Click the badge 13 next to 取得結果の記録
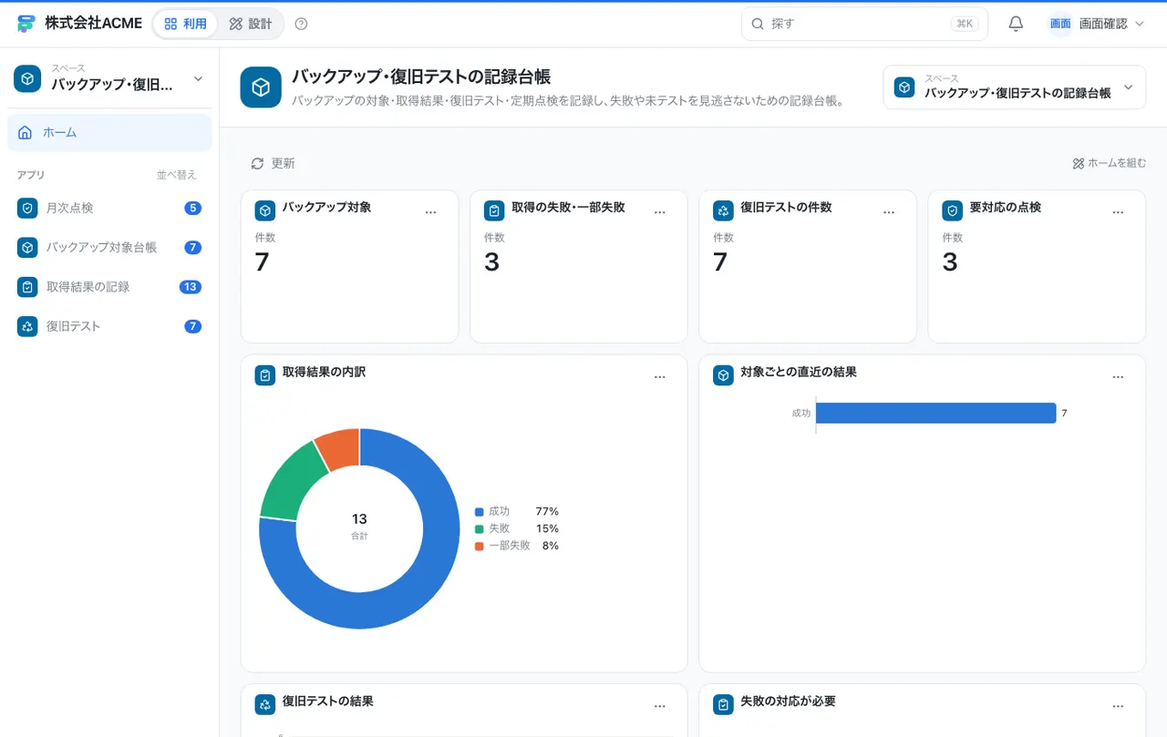The image size is (1167, 737). pyautogui.click(x=190, y=287)
